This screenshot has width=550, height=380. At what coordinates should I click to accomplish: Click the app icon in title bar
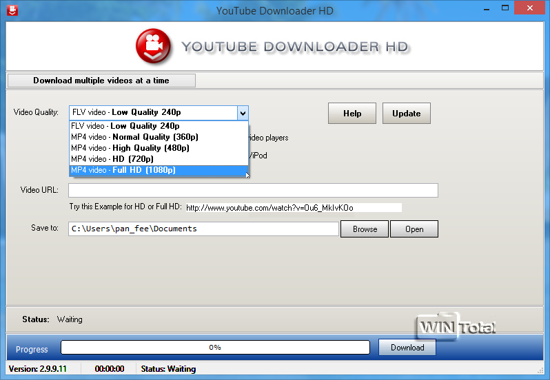12,10
